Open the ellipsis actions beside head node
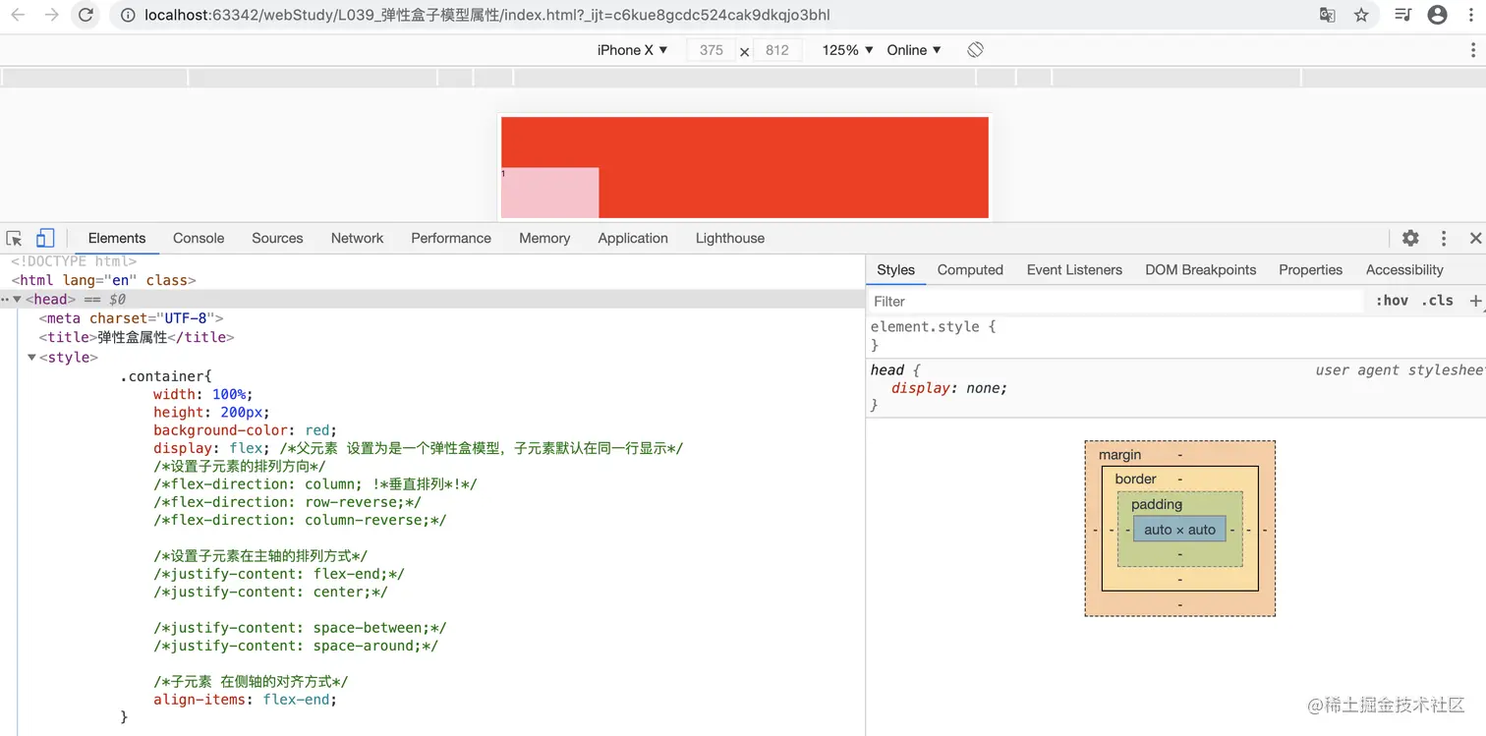1486x736 pixels. [5, 299]
